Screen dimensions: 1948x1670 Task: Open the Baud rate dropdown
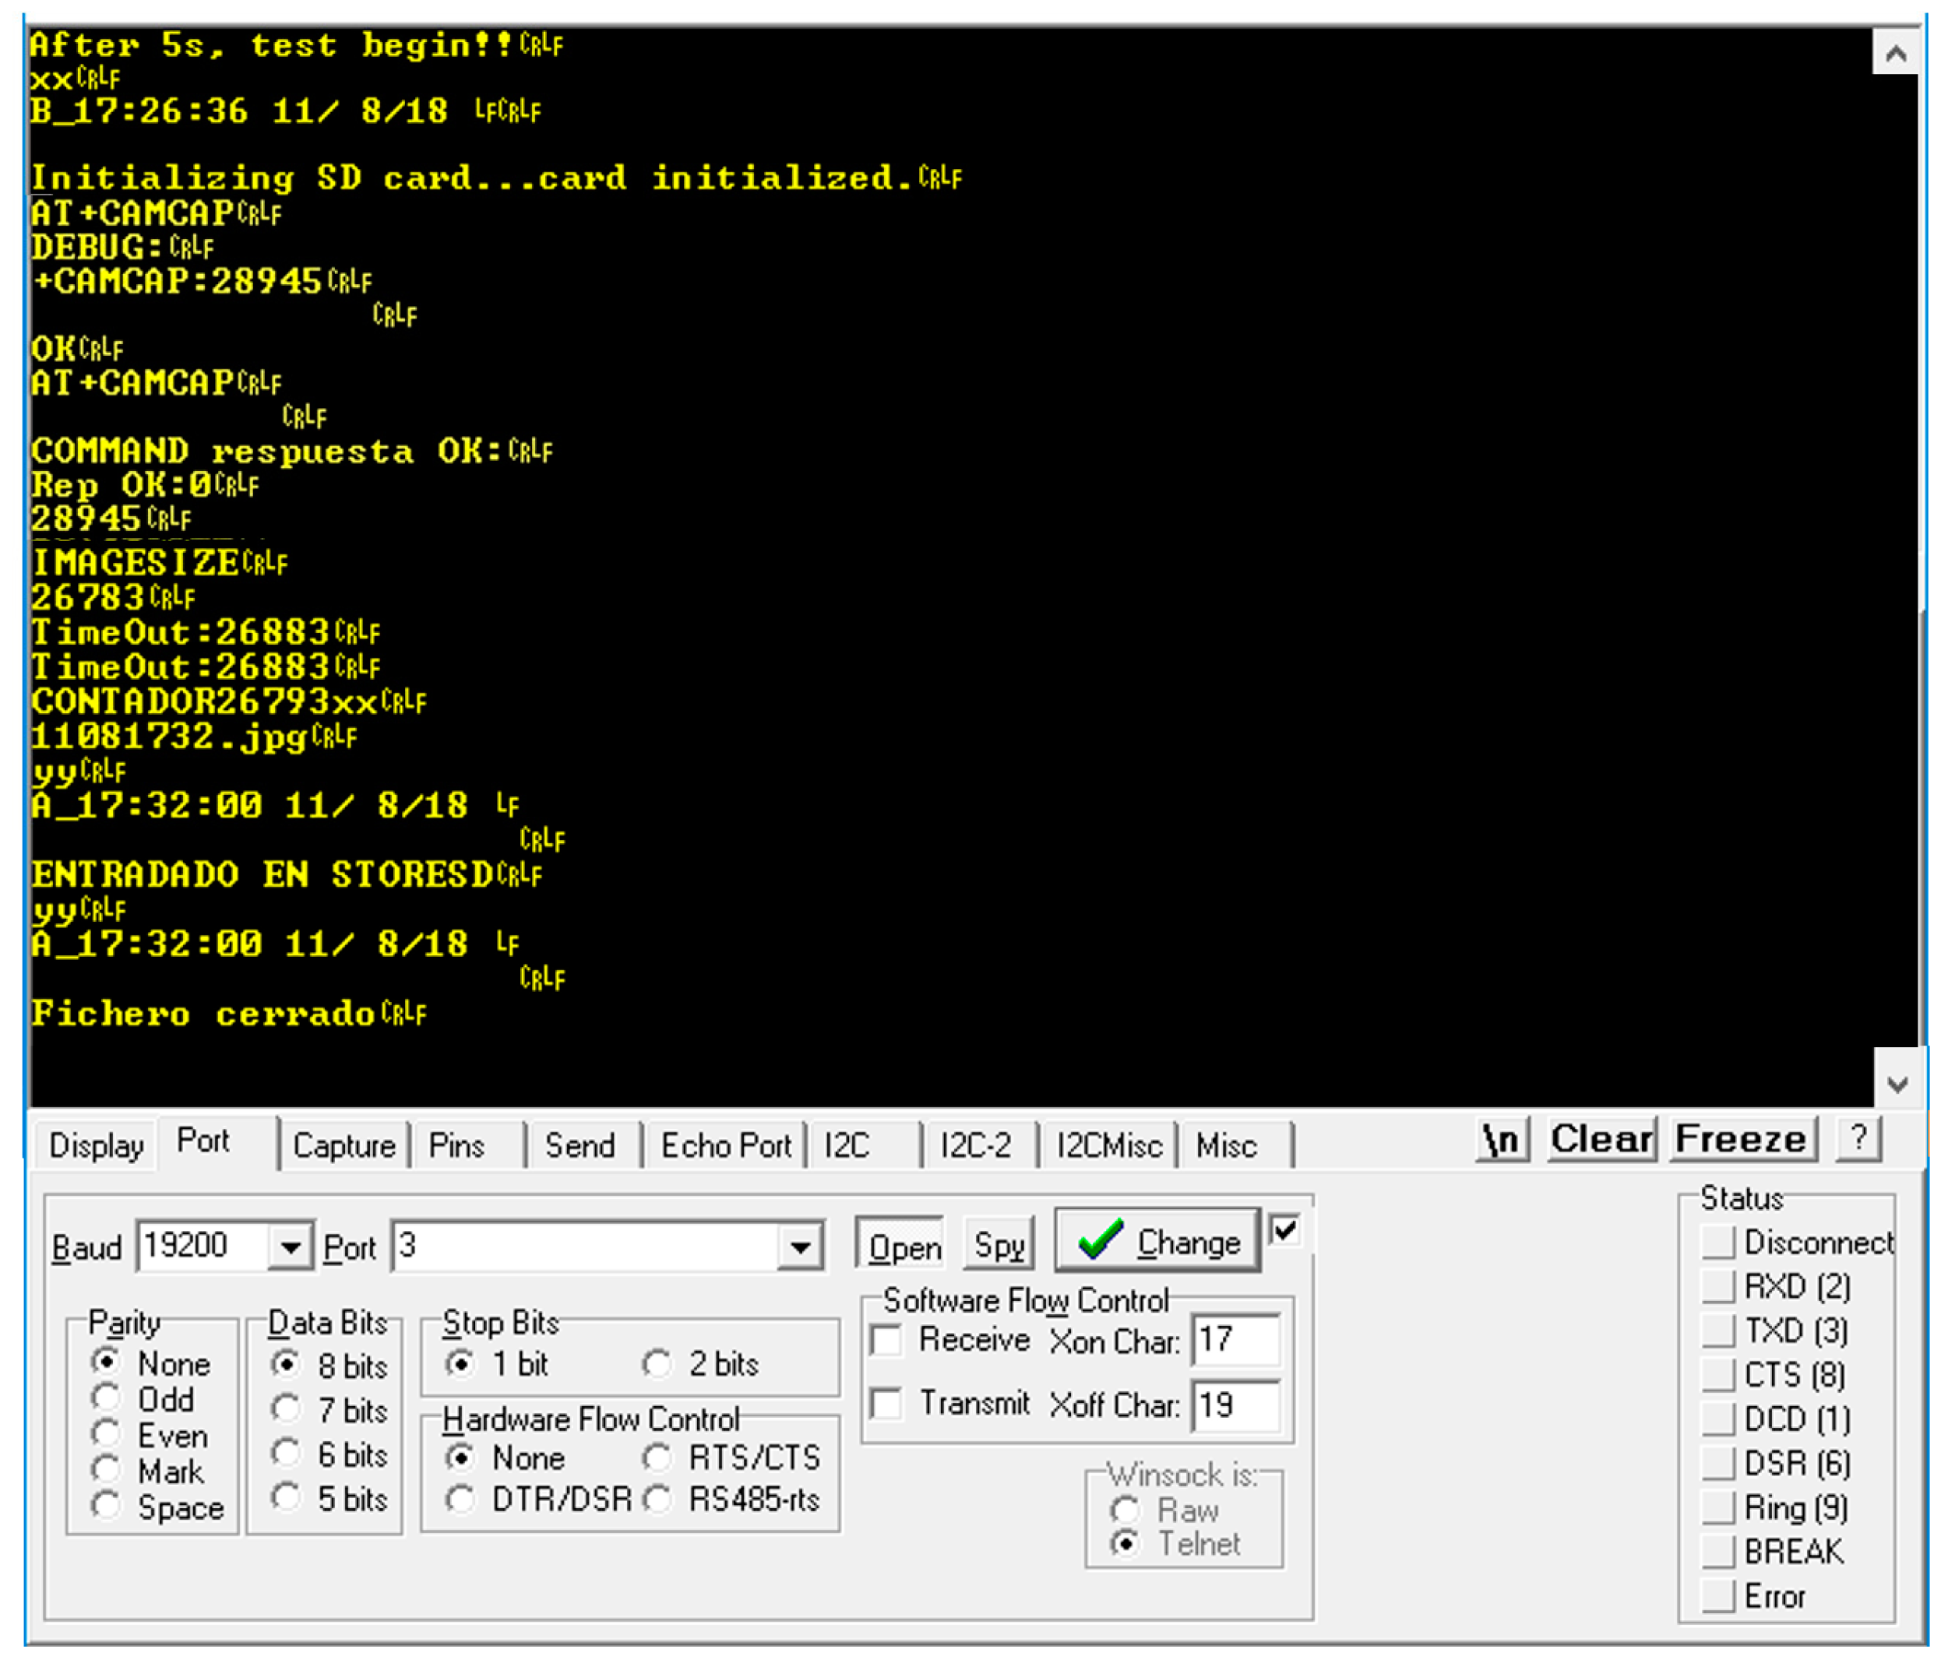(x=291, y=1247)
